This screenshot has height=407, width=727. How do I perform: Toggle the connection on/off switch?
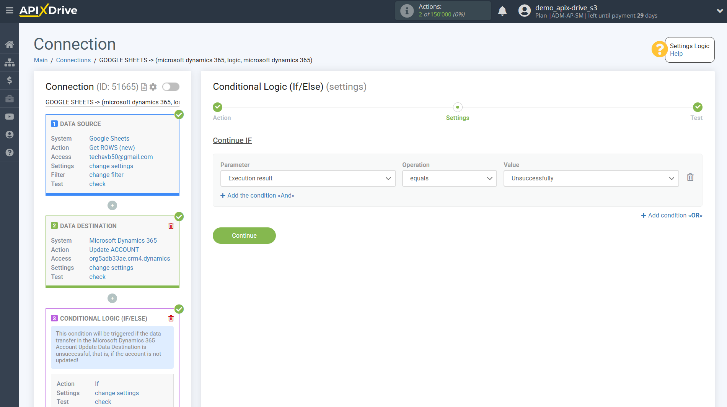pos(171,87)
